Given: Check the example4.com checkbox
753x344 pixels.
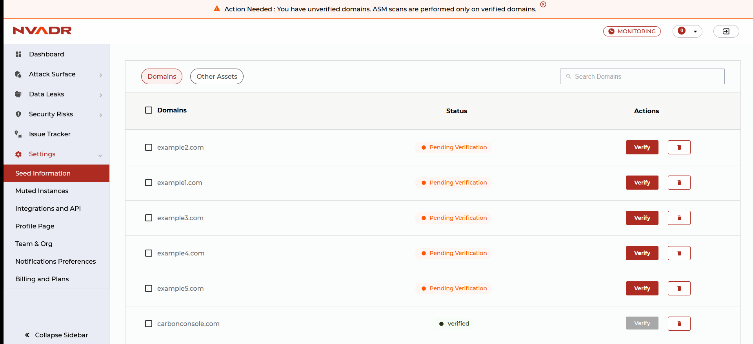Looking at the screenshot, I should coord(149,253).
